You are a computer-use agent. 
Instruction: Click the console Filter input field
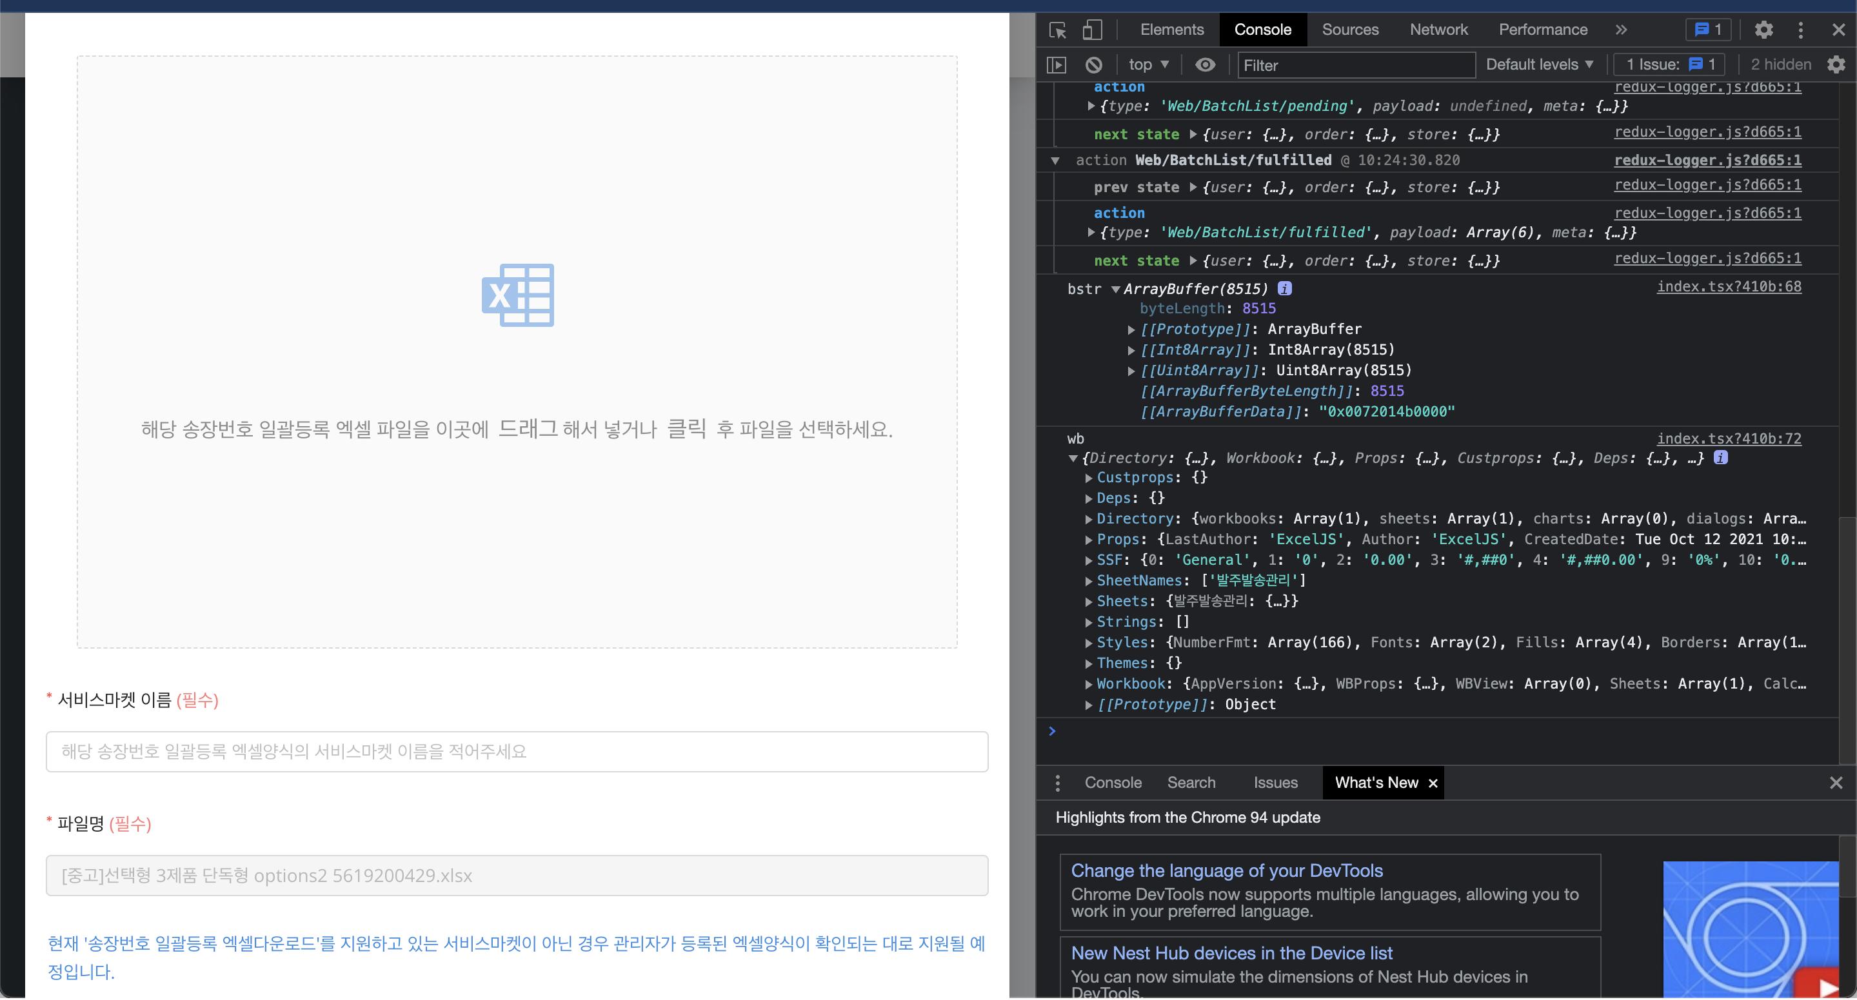point(1355,65)
